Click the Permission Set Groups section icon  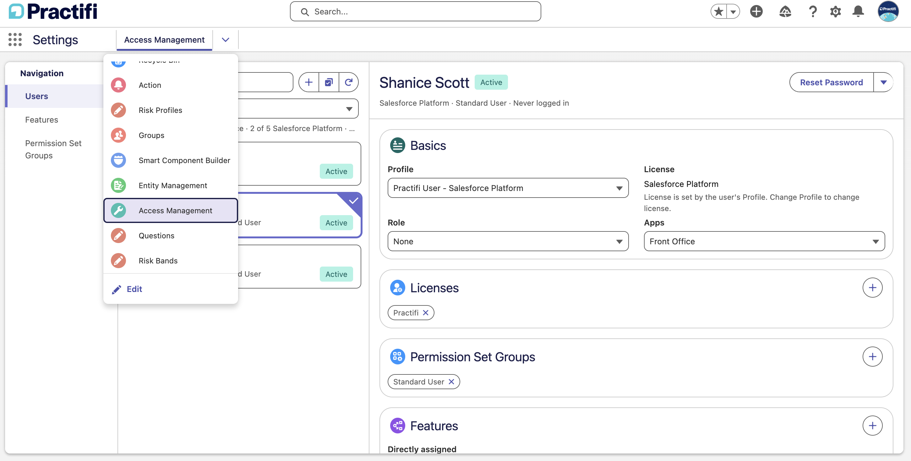(397, 357)
